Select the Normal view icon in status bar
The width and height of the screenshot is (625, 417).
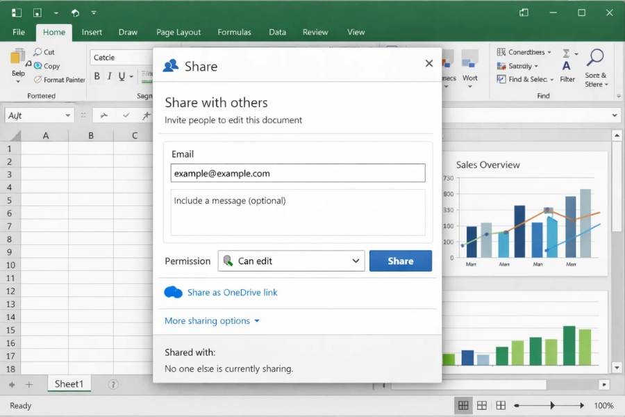tap(462, 405)
